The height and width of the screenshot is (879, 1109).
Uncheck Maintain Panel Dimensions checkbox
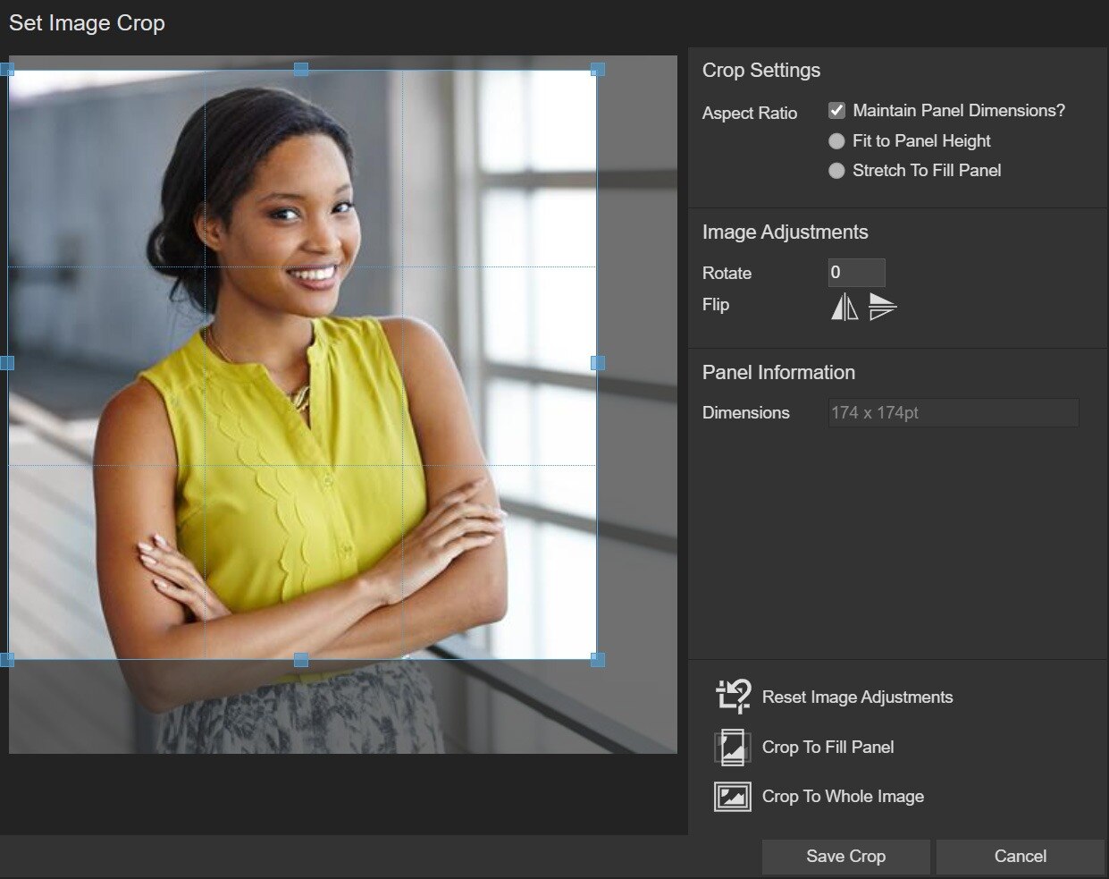(836, 111)
